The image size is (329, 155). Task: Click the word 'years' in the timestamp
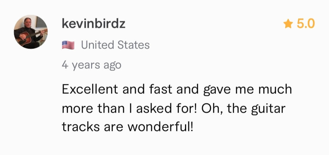coord(86,66)
